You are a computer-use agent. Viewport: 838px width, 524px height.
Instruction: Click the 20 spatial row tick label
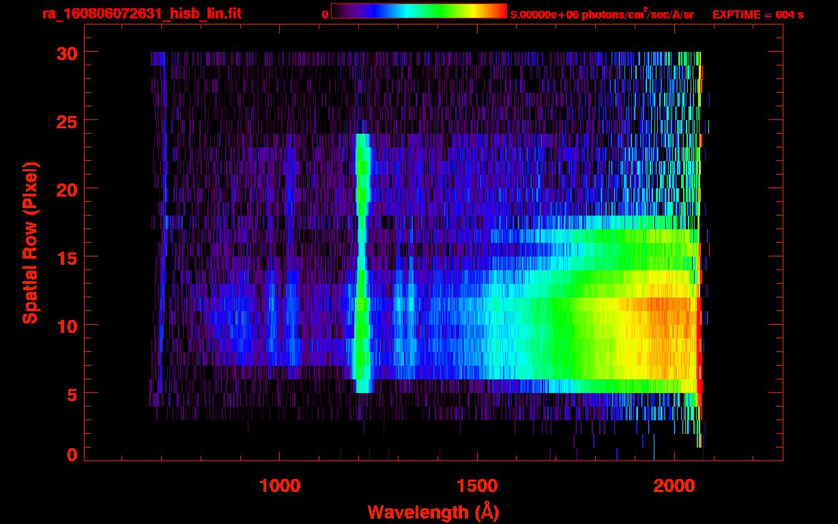[x=68, y=189]
